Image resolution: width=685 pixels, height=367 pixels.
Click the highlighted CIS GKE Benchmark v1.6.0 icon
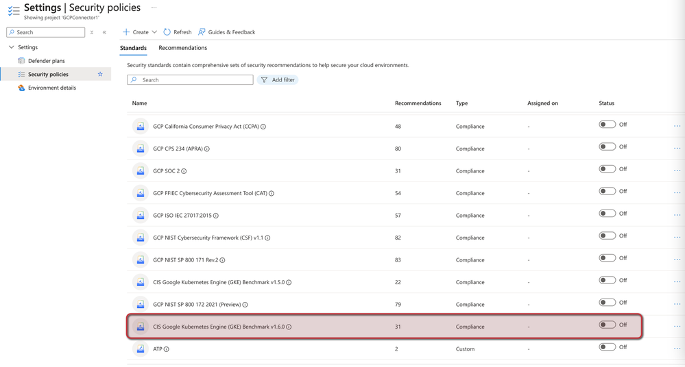click(x=141, y=327)
